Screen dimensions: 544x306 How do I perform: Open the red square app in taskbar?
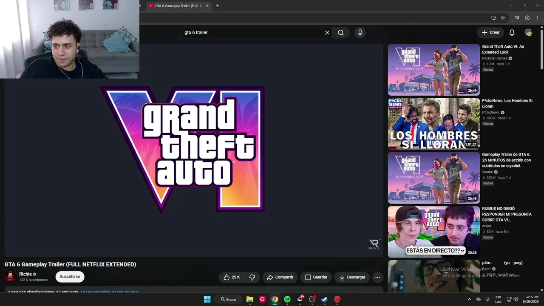click(262, 299)
